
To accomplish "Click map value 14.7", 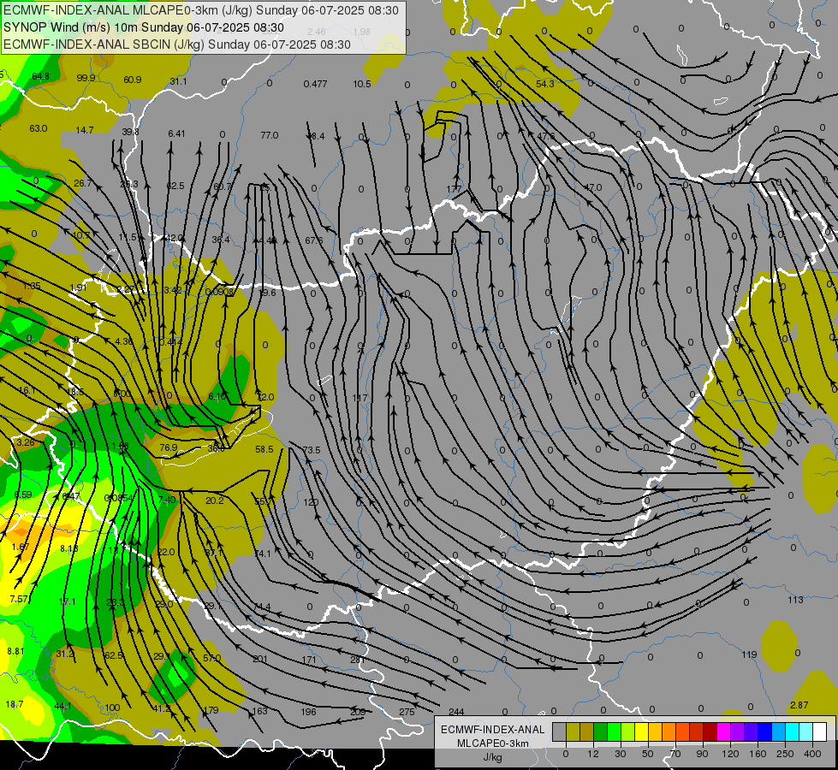I will tap(85, 130).
